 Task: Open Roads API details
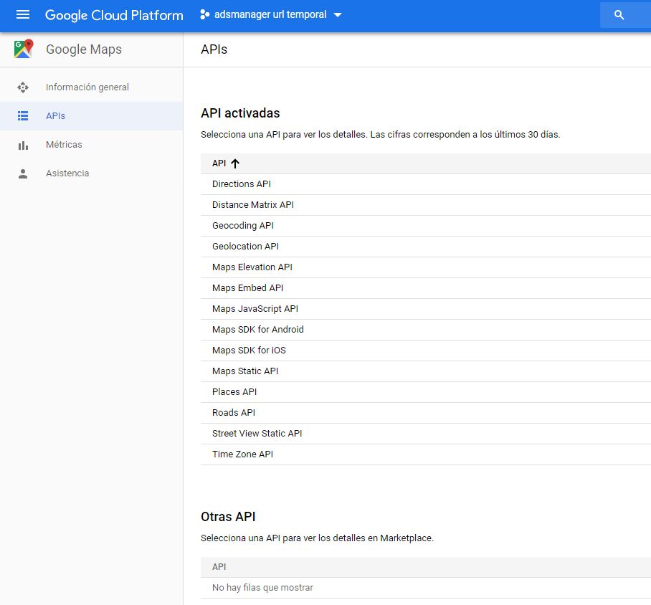click(x=233, y=412)
